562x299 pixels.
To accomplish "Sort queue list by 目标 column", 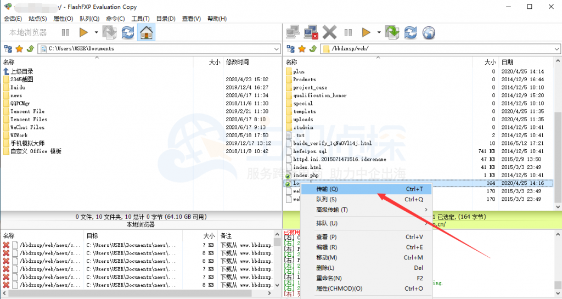I will coord(92,236).
